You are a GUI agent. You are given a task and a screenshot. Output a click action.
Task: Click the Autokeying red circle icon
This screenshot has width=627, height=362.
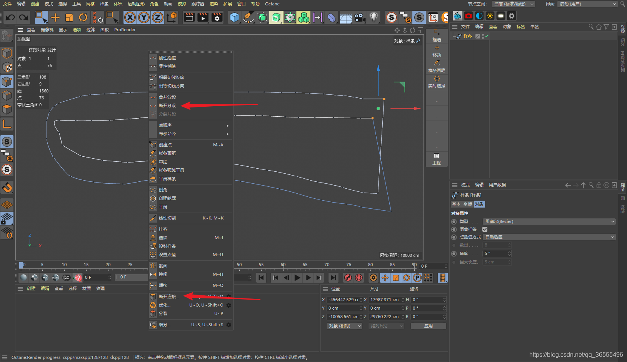(359, 278)
